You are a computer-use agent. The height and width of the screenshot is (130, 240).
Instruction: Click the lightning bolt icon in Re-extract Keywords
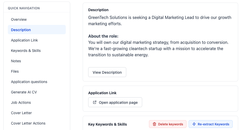(194, 124)
